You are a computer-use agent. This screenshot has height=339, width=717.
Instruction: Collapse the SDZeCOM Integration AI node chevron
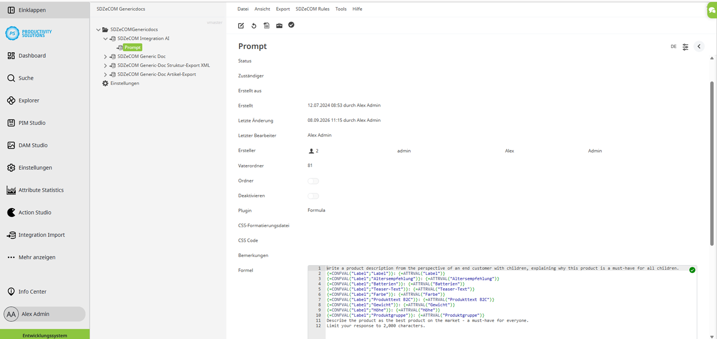pos(105,38)
